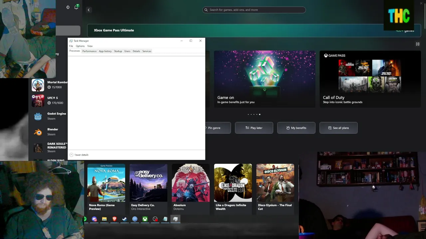Open UFC 5 in the Xbox sidebar
Image resolution: width=426 pixels, height=239 pixels.
(x=50, y=101)
